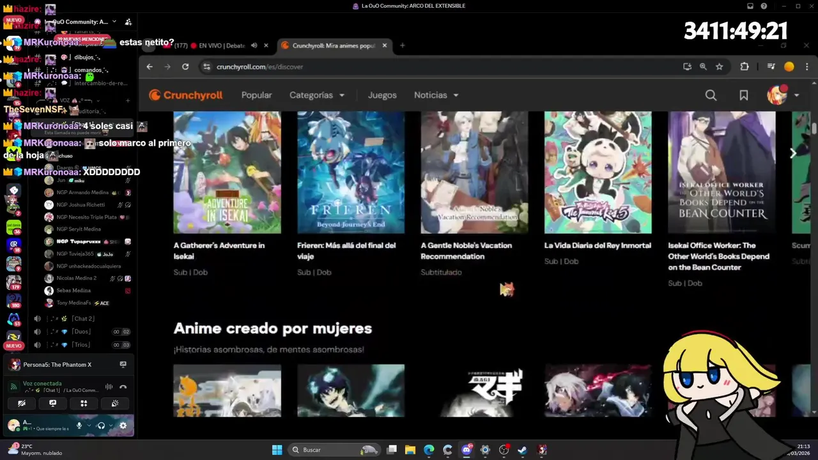Stream Persona5: The Phantom X screen icon
The image size is (818, 460).
[123, 365]
